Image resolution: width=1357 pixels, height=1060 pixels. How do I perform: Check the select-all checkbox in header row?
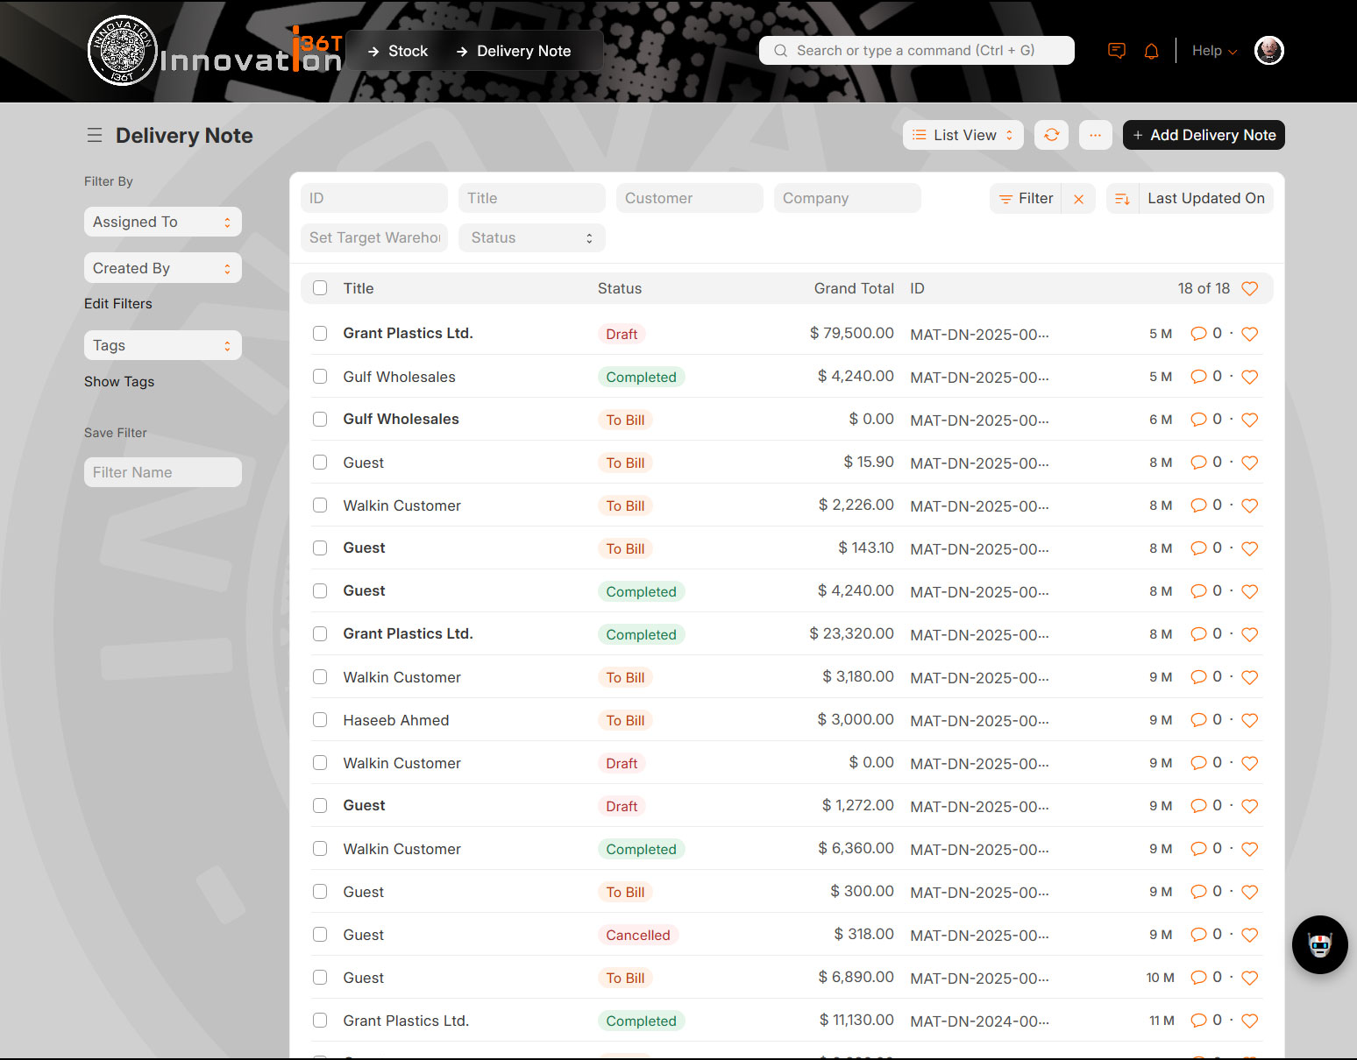(320, 288)
